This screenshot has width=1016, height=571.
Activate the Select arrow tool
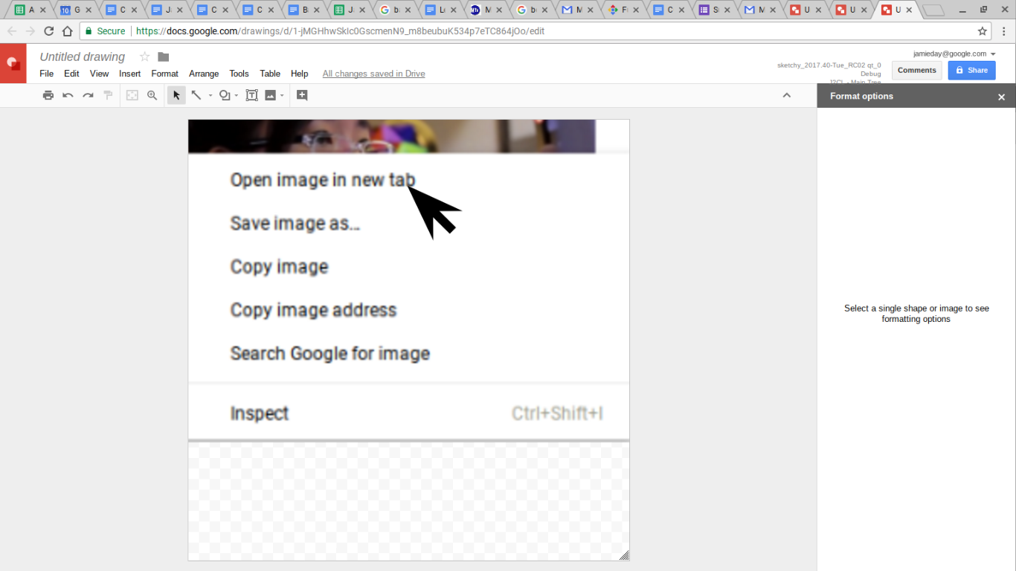pyautogui.click(x=176, y=95)
